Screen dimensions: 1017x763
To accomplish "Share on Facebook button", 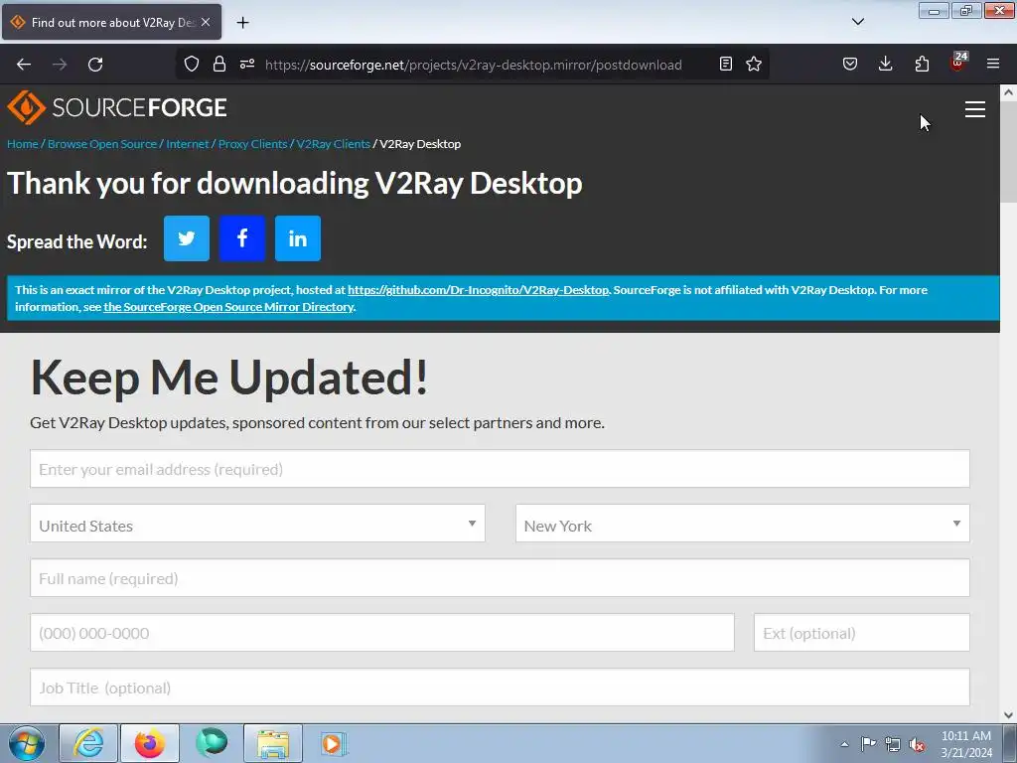I will coord(242,238).
